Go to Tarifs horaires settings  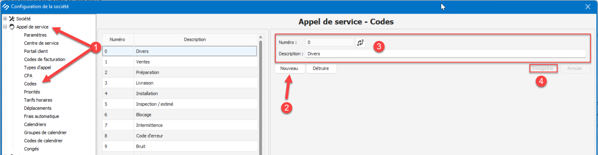point(38,100)
